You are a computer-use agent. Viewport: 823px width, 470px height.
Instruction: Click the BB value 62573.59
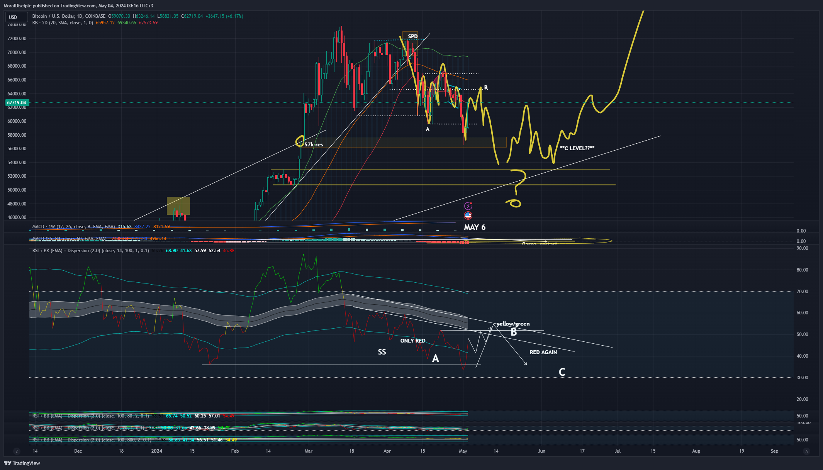[x=148, y=23]
